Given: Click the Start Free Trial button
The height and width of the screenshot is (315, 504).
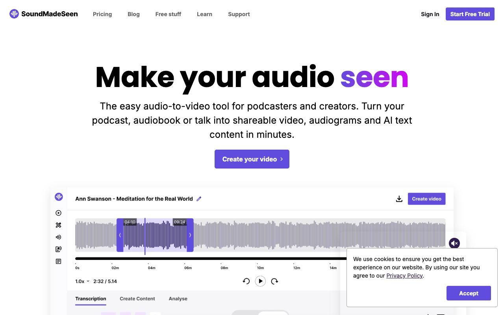Looking at the screenshot, I should tap(470, 14).
